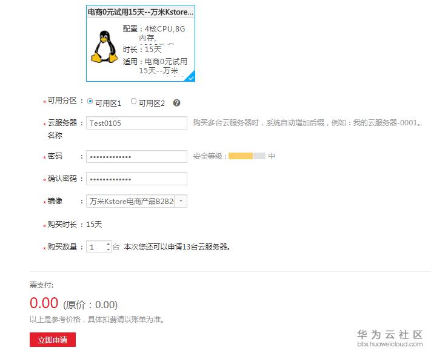431x353 pixels.
Task: Click the 适用：电商0元试用 text in card
Action: tap(155, 66)
